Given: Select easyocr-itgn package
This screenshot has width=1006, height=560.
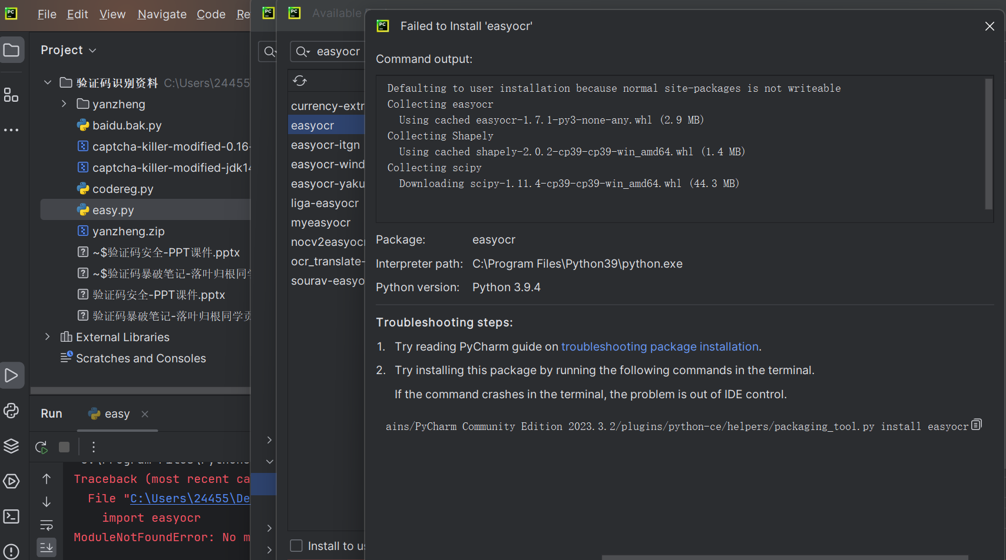Looking at the screenshot, I should tap(326, 145).
